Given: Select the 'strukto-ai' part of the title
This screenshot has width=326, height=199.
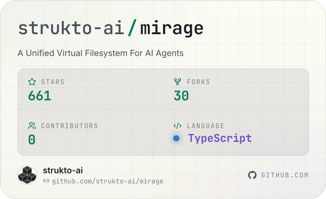Looking at the screenshot, I should click(71, 28).
